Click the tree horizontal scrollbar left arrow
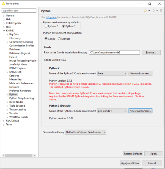 point(3,156)
